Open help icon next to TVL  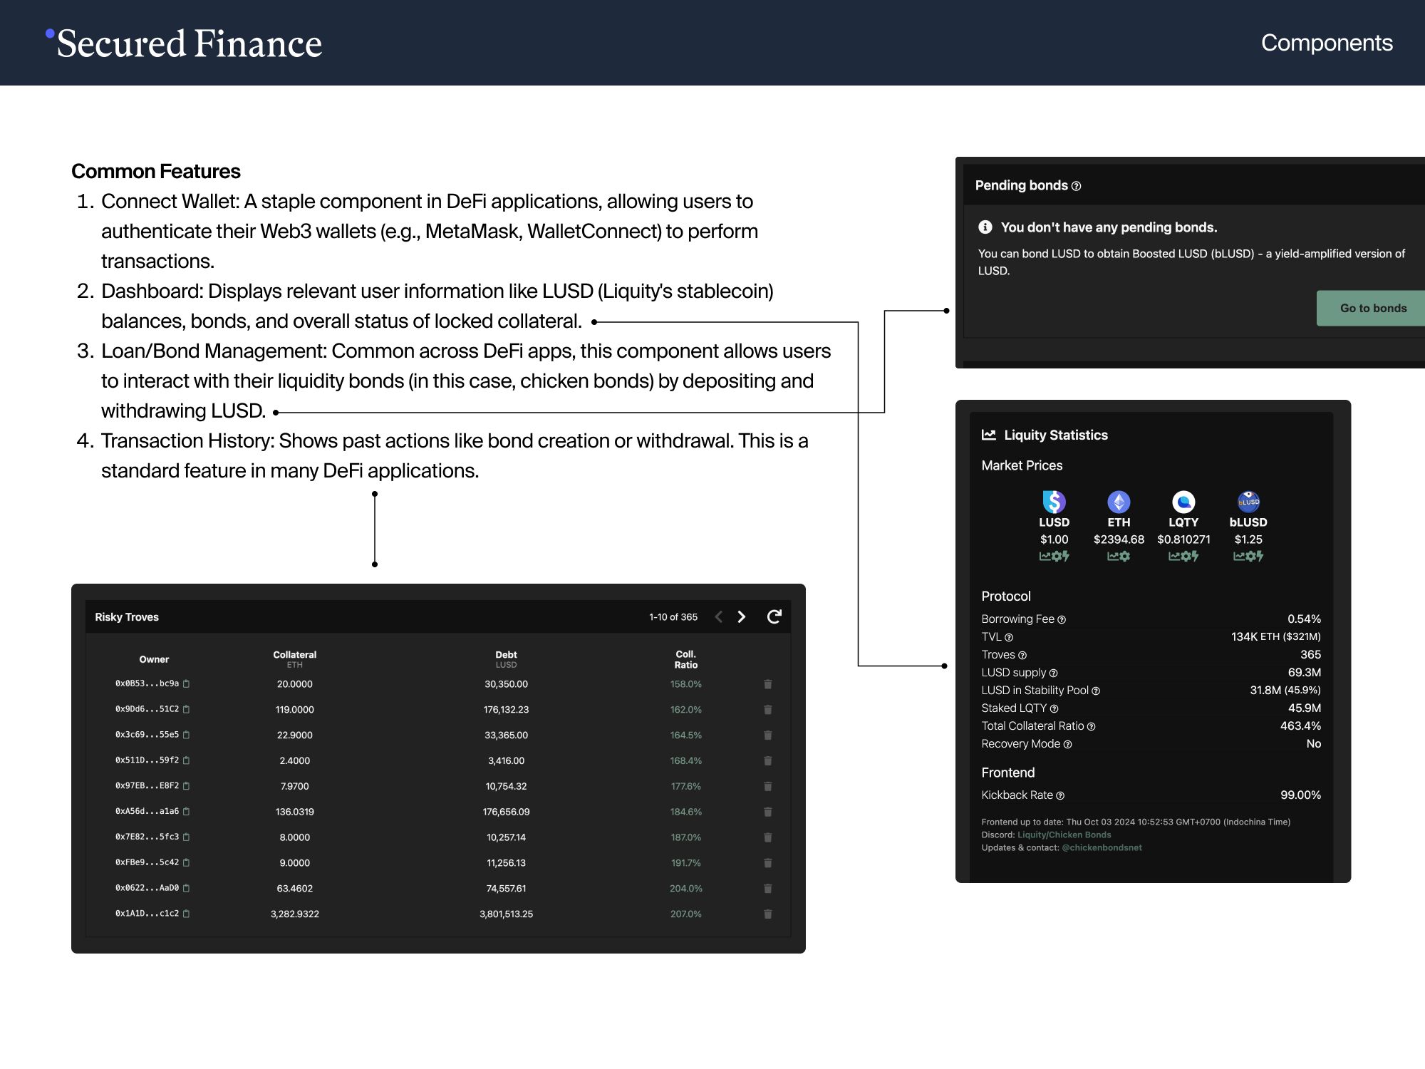tap(1009, 638)
